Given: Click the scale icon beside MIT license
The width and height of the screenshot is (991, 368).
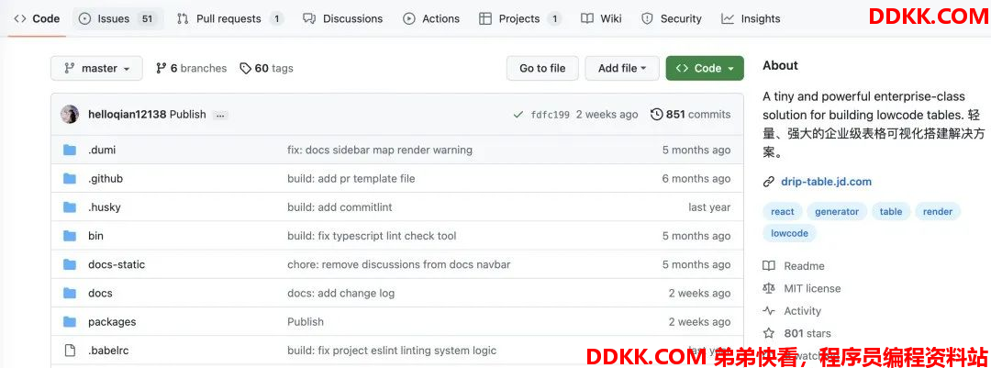Looking at the screenshot, I should click(x=769, y=288).
